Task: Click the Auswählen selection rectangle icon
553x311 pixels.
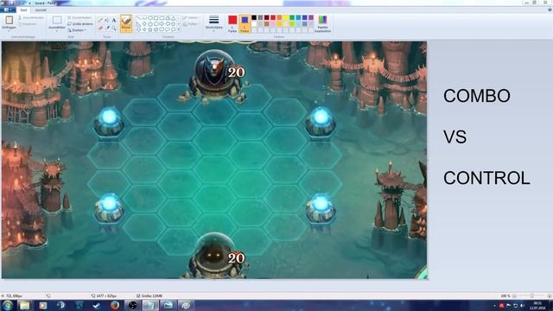Action: [x=57, y=20]
